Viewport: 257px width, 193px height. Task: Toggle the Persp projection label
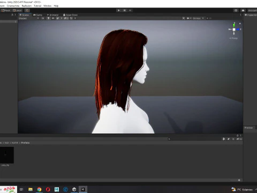point(233,38)
